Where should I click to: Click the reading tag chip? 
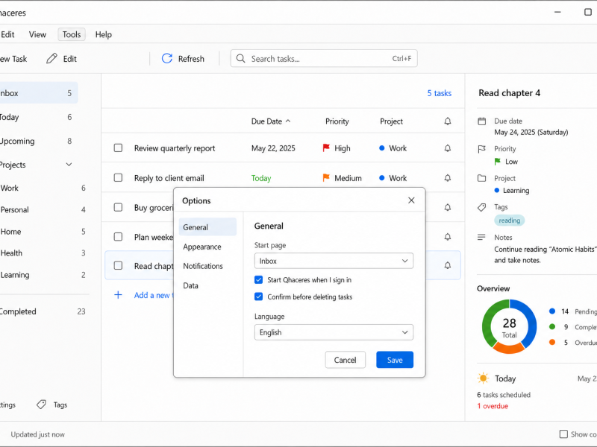509,221
